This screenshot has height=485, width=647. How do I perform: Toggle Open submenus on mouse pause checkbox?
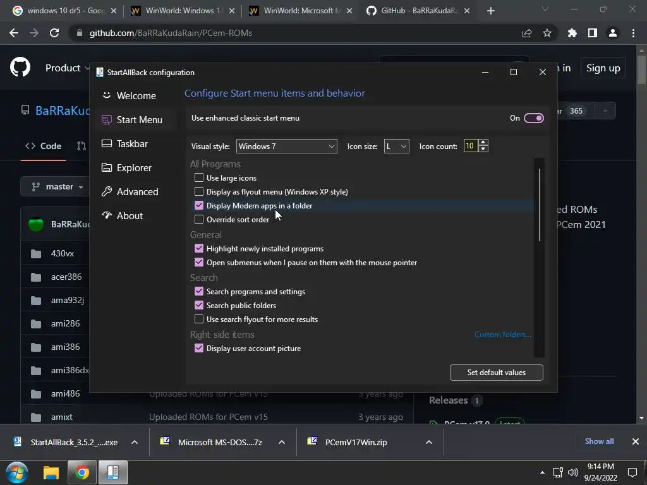pyautogui.click(x=199, y=262)
